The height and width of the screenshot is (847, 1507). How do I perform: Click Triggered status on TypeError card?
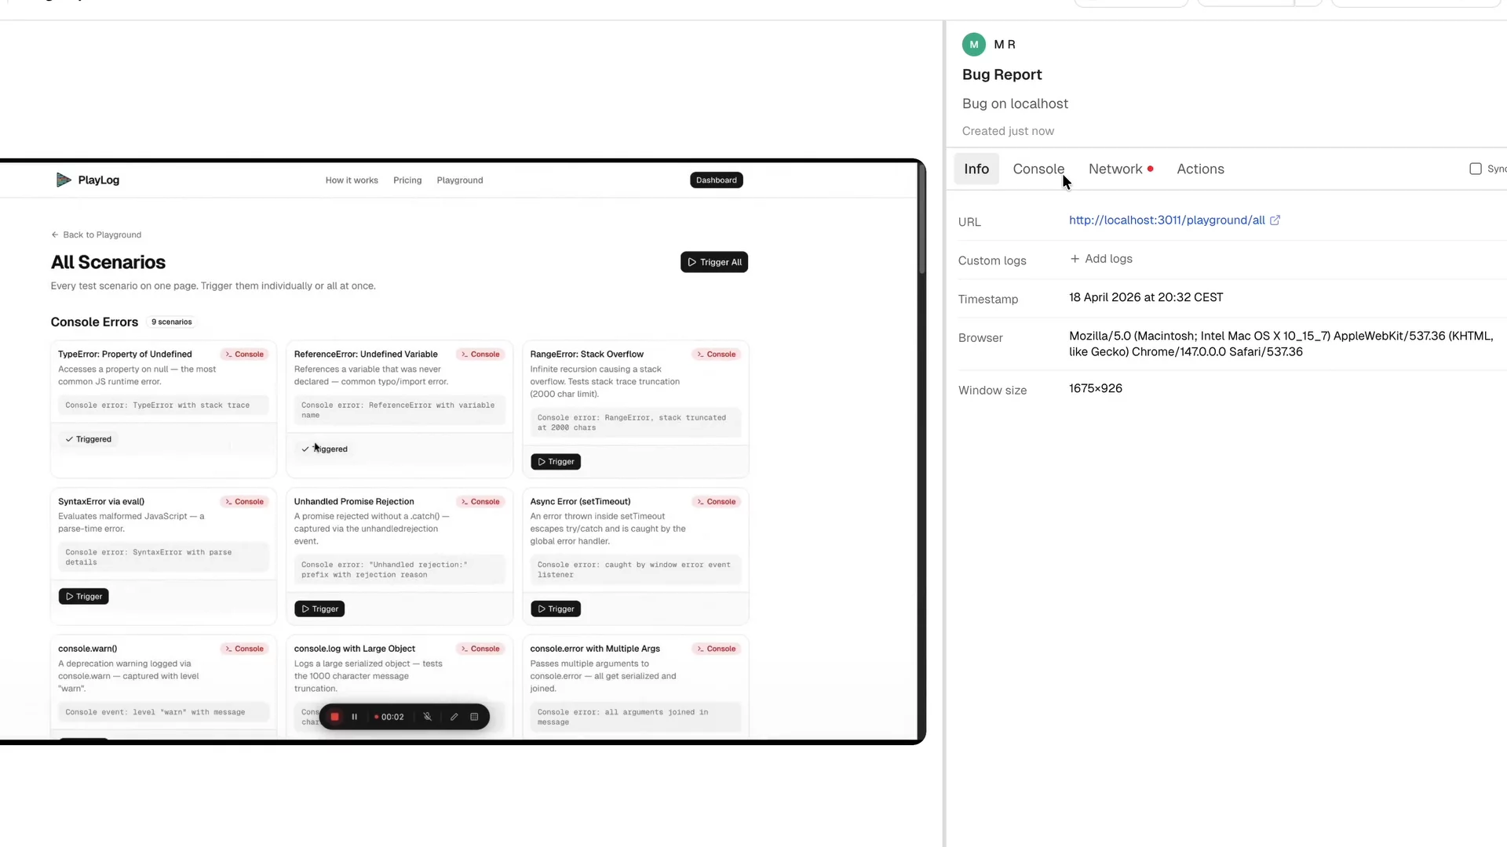[x=88, y=439]
